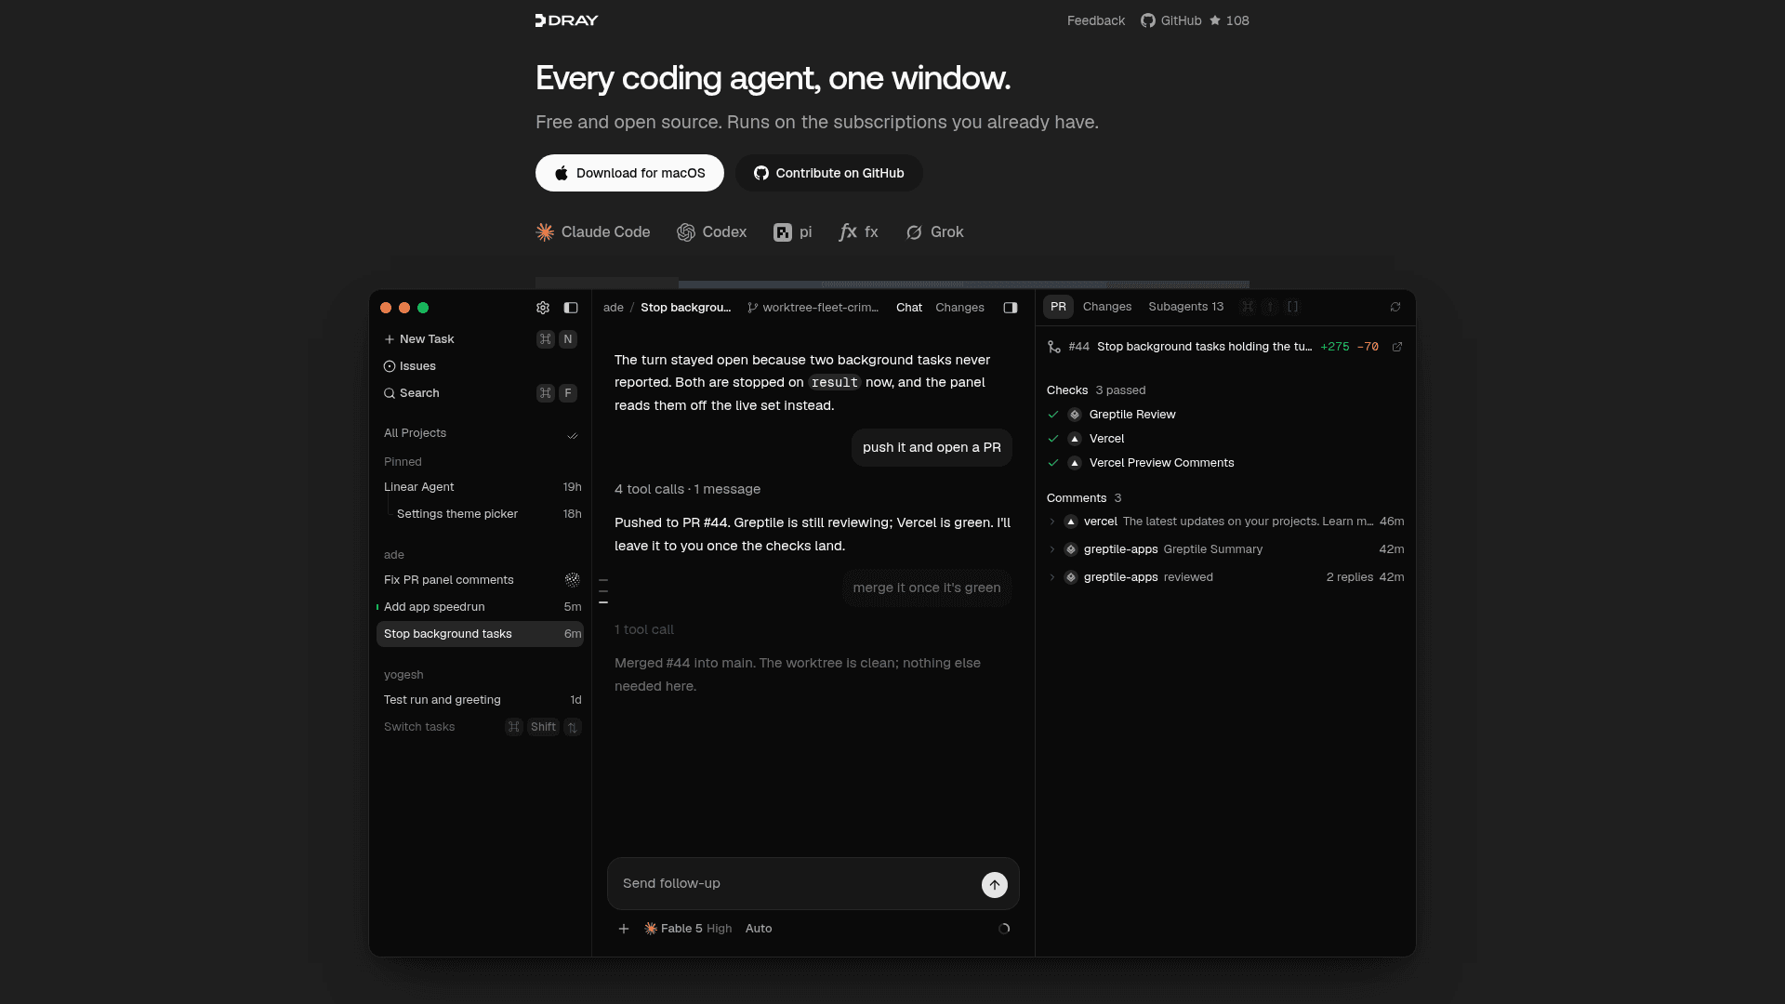Open the Changes tab next to Chat

(x=959, y=308)
